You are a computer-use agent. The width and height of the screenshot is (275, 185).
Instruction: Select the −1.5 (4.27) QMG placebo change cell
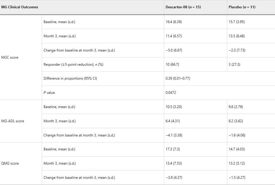point(237,178)
